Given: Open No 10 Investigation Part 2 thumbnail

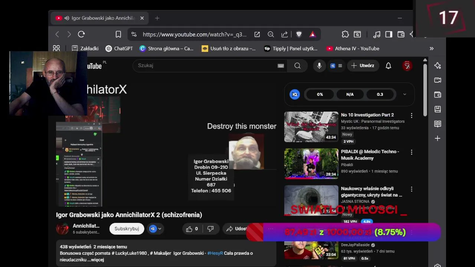Looking at the screenshot, I should pyautogui.click(x=311, y=127).
